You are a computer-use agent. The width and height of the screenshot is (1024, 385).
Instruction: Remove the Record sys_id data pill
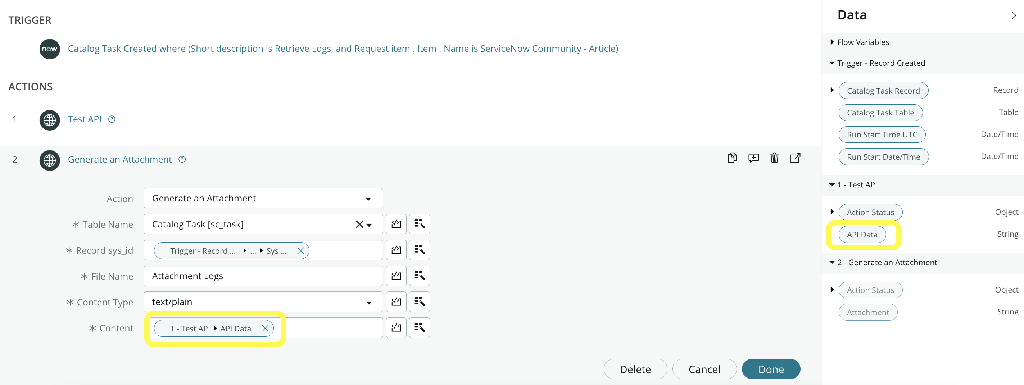coord(300,251)
